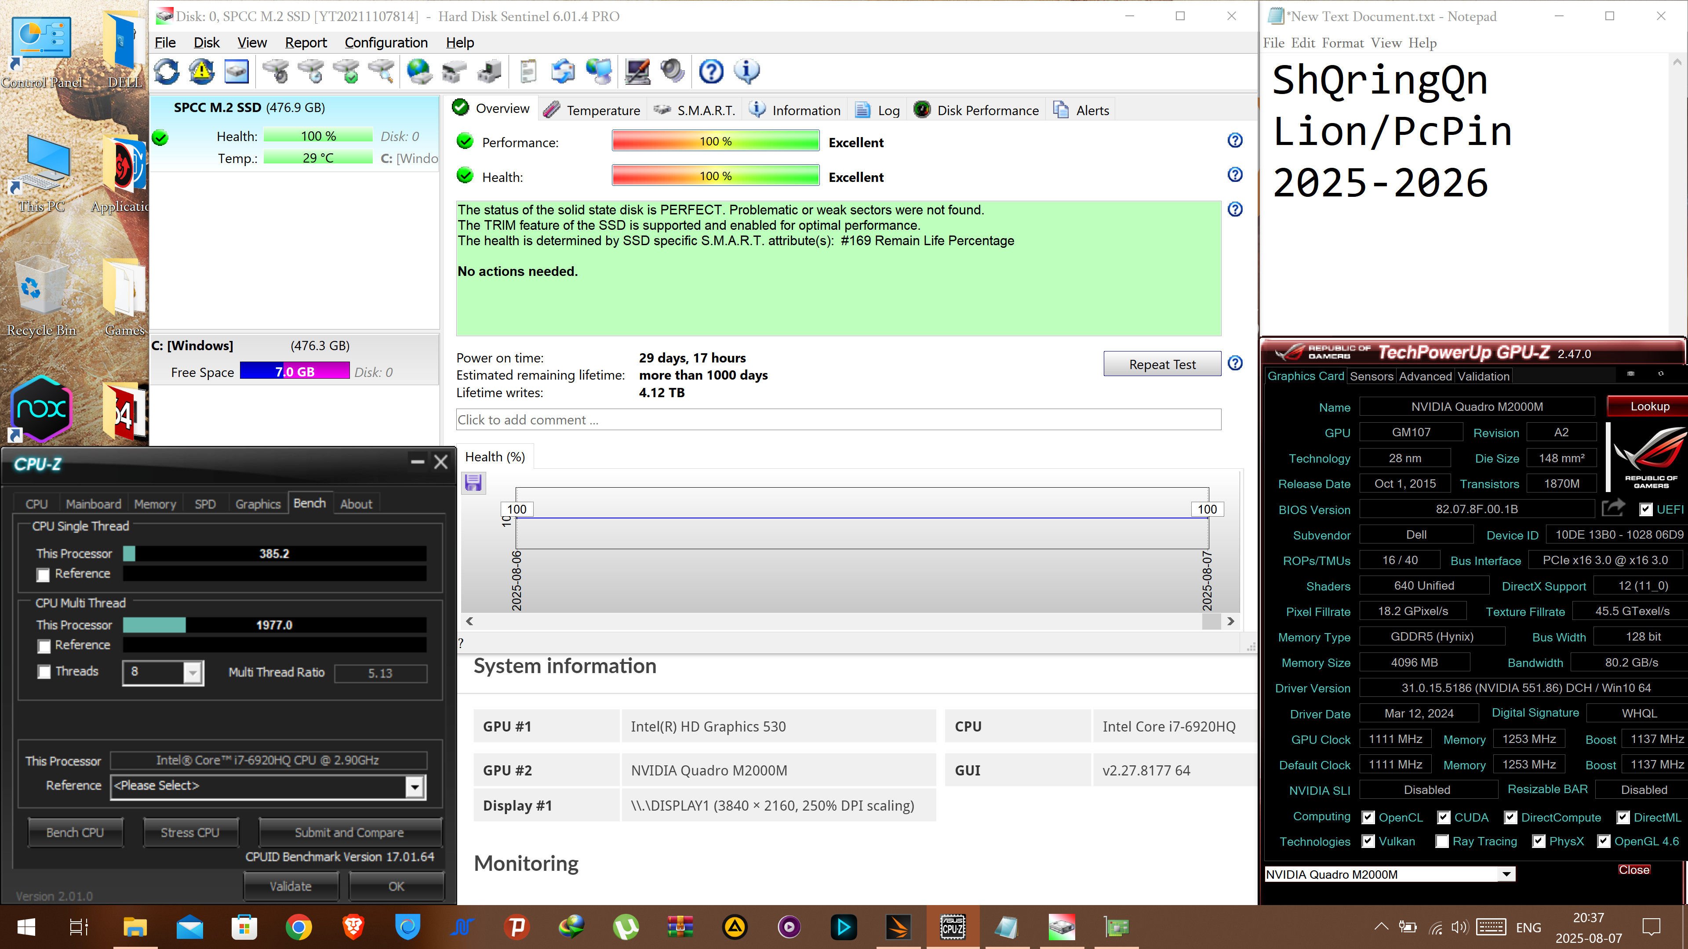Toggle CUDA checkbox in GPU-Z
The image size is (1688, 949).
pyautogui.click(x=1444, y=817)
